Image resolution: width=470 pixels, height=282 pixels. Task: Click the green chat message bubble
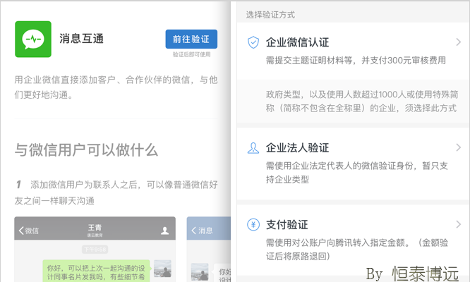coord(96,271)
